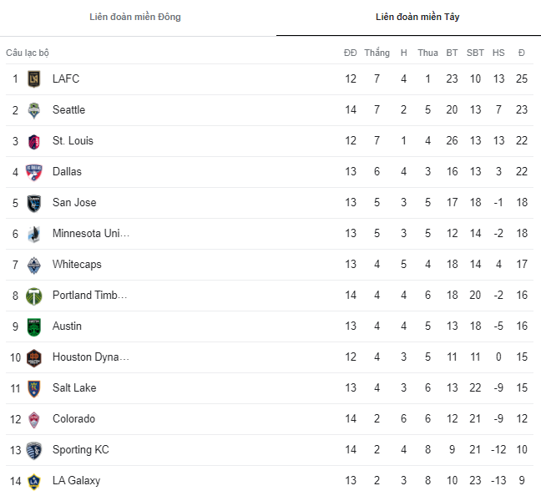Click the Whitecaps club logo
The image size is (541, 501).
(33, 265)
